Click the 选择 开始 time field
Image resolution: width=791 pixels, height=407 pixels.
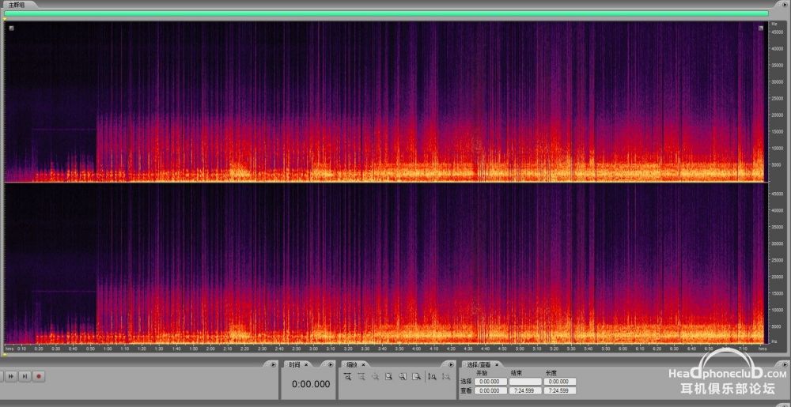(491, 382)
